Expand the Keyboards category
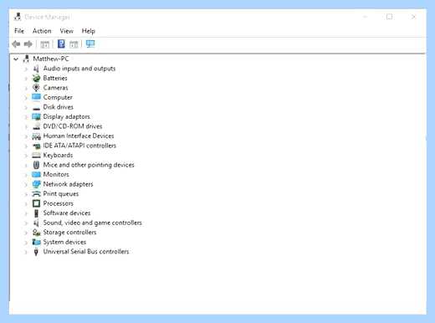 26,156
